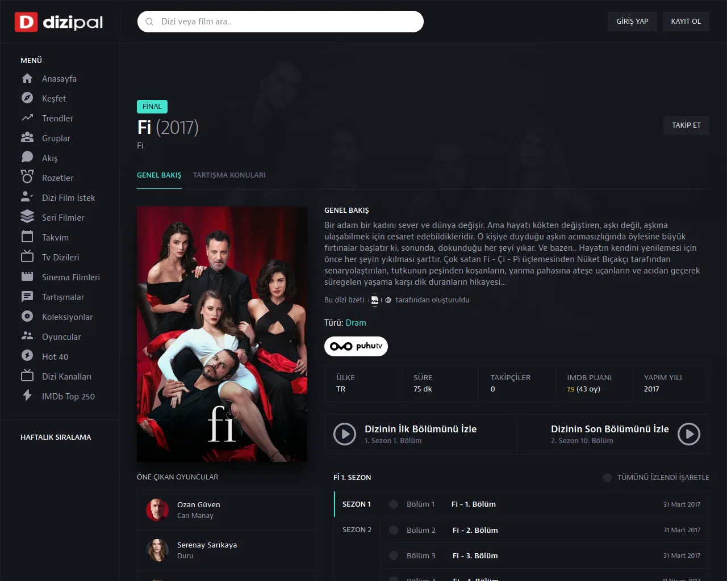727x581 pixels.
Task: Mark Bölüm 1 as watched
Action: [394, 504]
